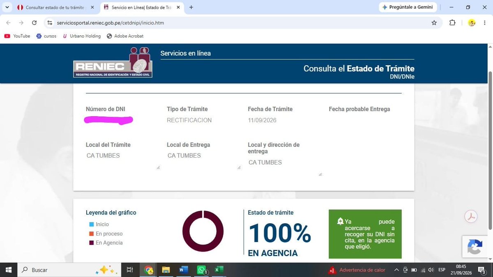Click the green pickup notice bell icon
493x277 pixels.
pyautogui.click(x=340, y=222)
